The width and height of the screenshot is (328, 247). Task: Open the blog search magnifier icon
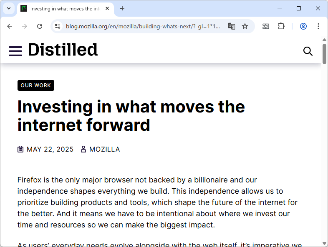[308, 51]
